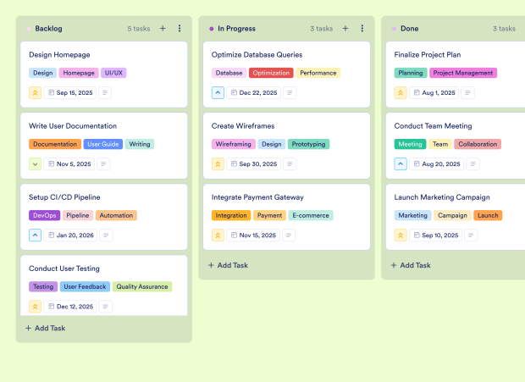This screenshot has height=382, width=525.
Task: Click priority icon on Integrate Payment Gateway card
Action: (218, 235)
